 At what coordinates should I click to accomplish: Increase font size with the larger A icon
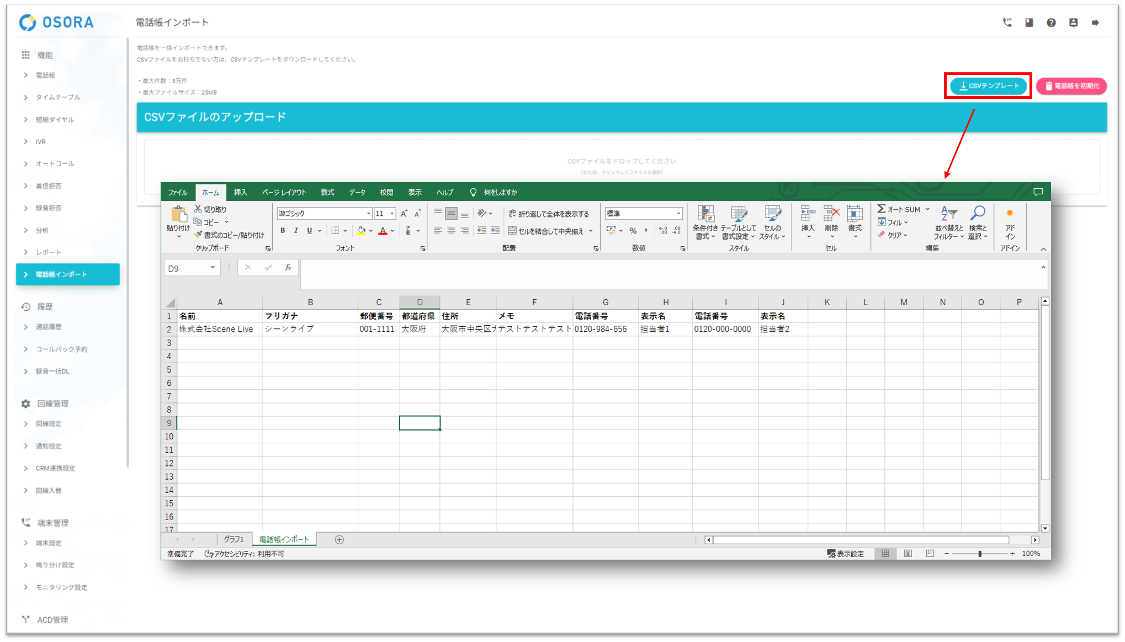[x=404, y=214]
